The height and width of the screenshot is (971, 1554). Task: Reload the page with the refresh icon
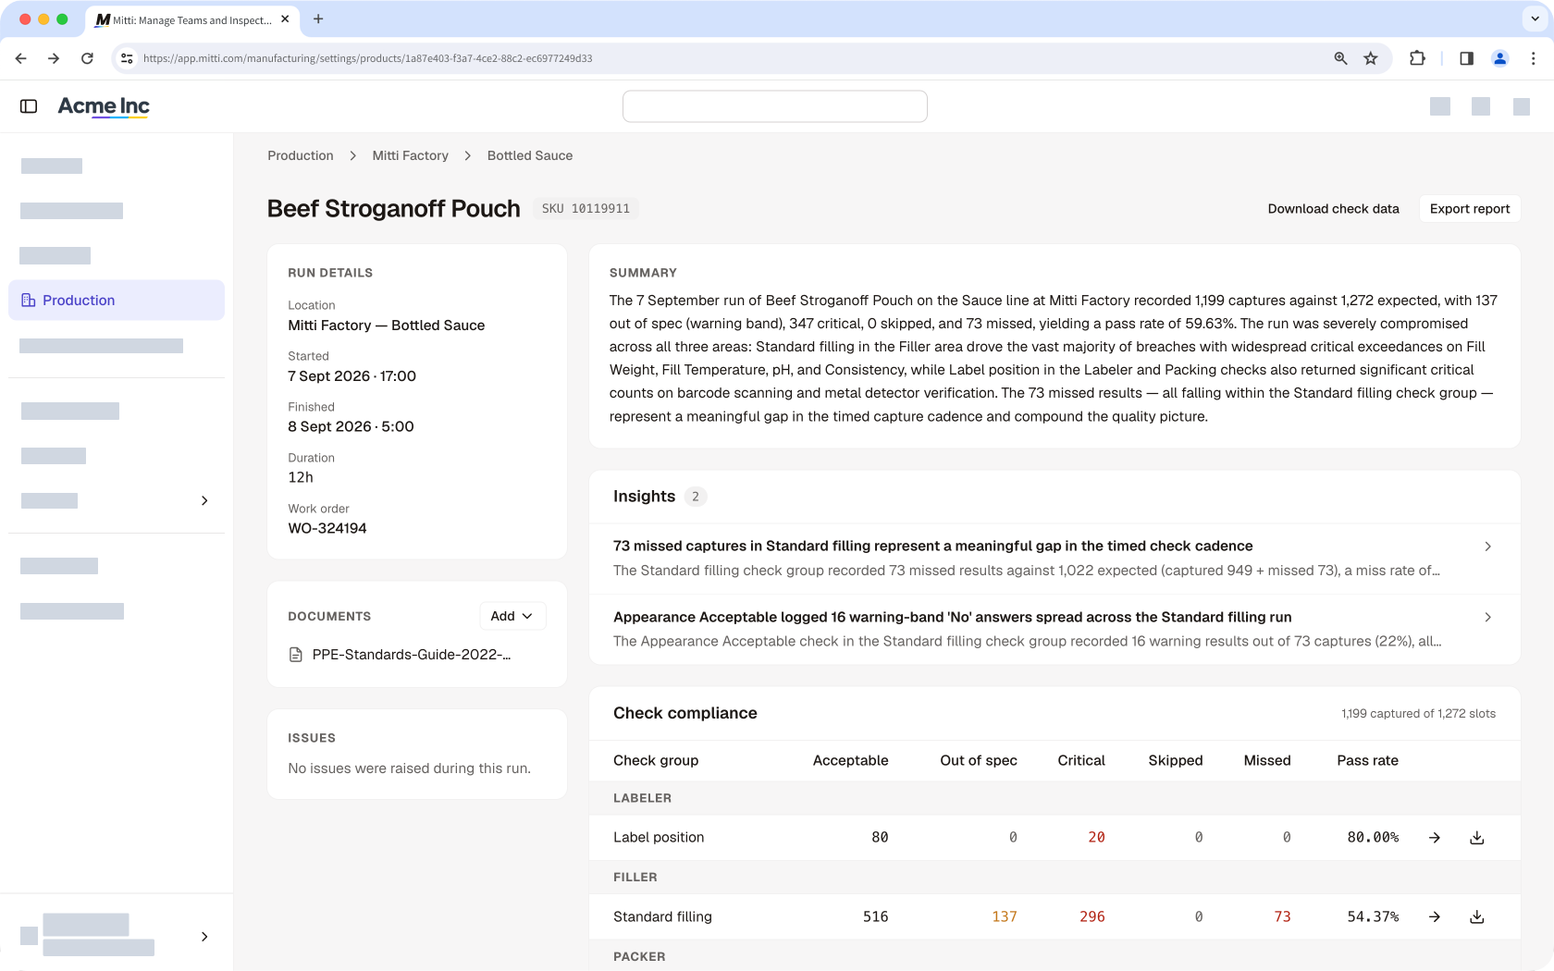(87, 58)
